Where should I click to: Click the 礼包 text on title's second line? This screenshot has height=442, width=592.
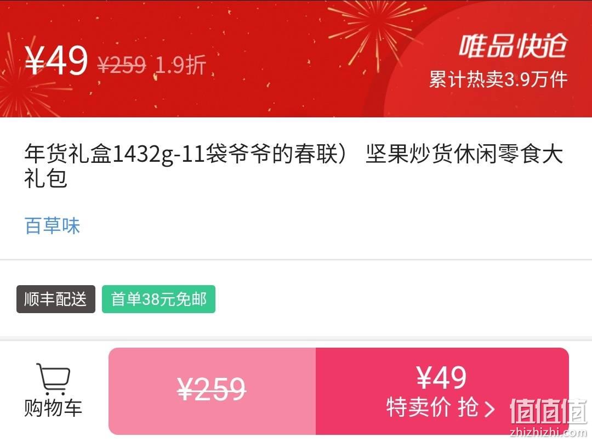click(x=45, y=178)
